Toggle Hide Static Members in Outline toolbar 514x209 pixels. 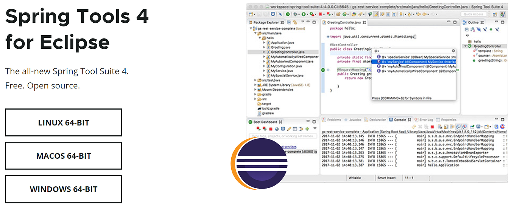(x=485, y=29)
